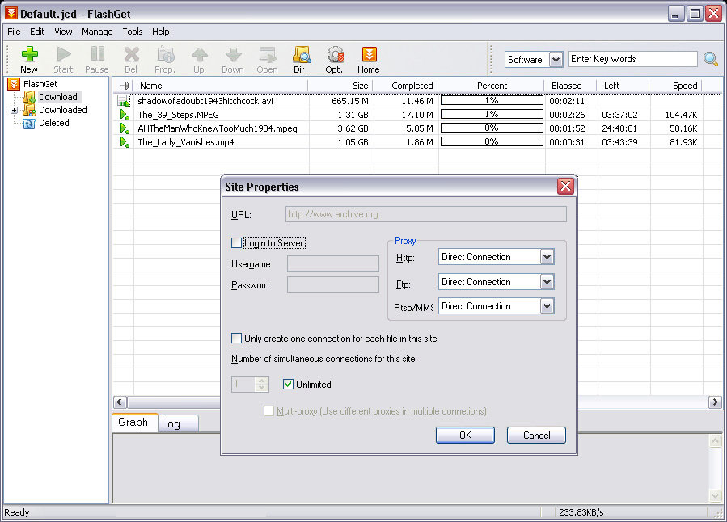Select file name The_Lady_Vanishes.mp4

click(x=186, y=142)
